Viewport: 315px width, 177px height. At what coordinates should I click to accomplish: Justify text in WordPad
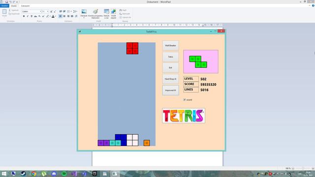pyautogui.click(x=72, y=16)
